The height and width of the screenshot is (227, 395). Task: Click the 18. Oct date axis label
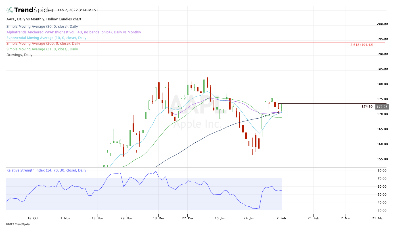coord(33,218)
